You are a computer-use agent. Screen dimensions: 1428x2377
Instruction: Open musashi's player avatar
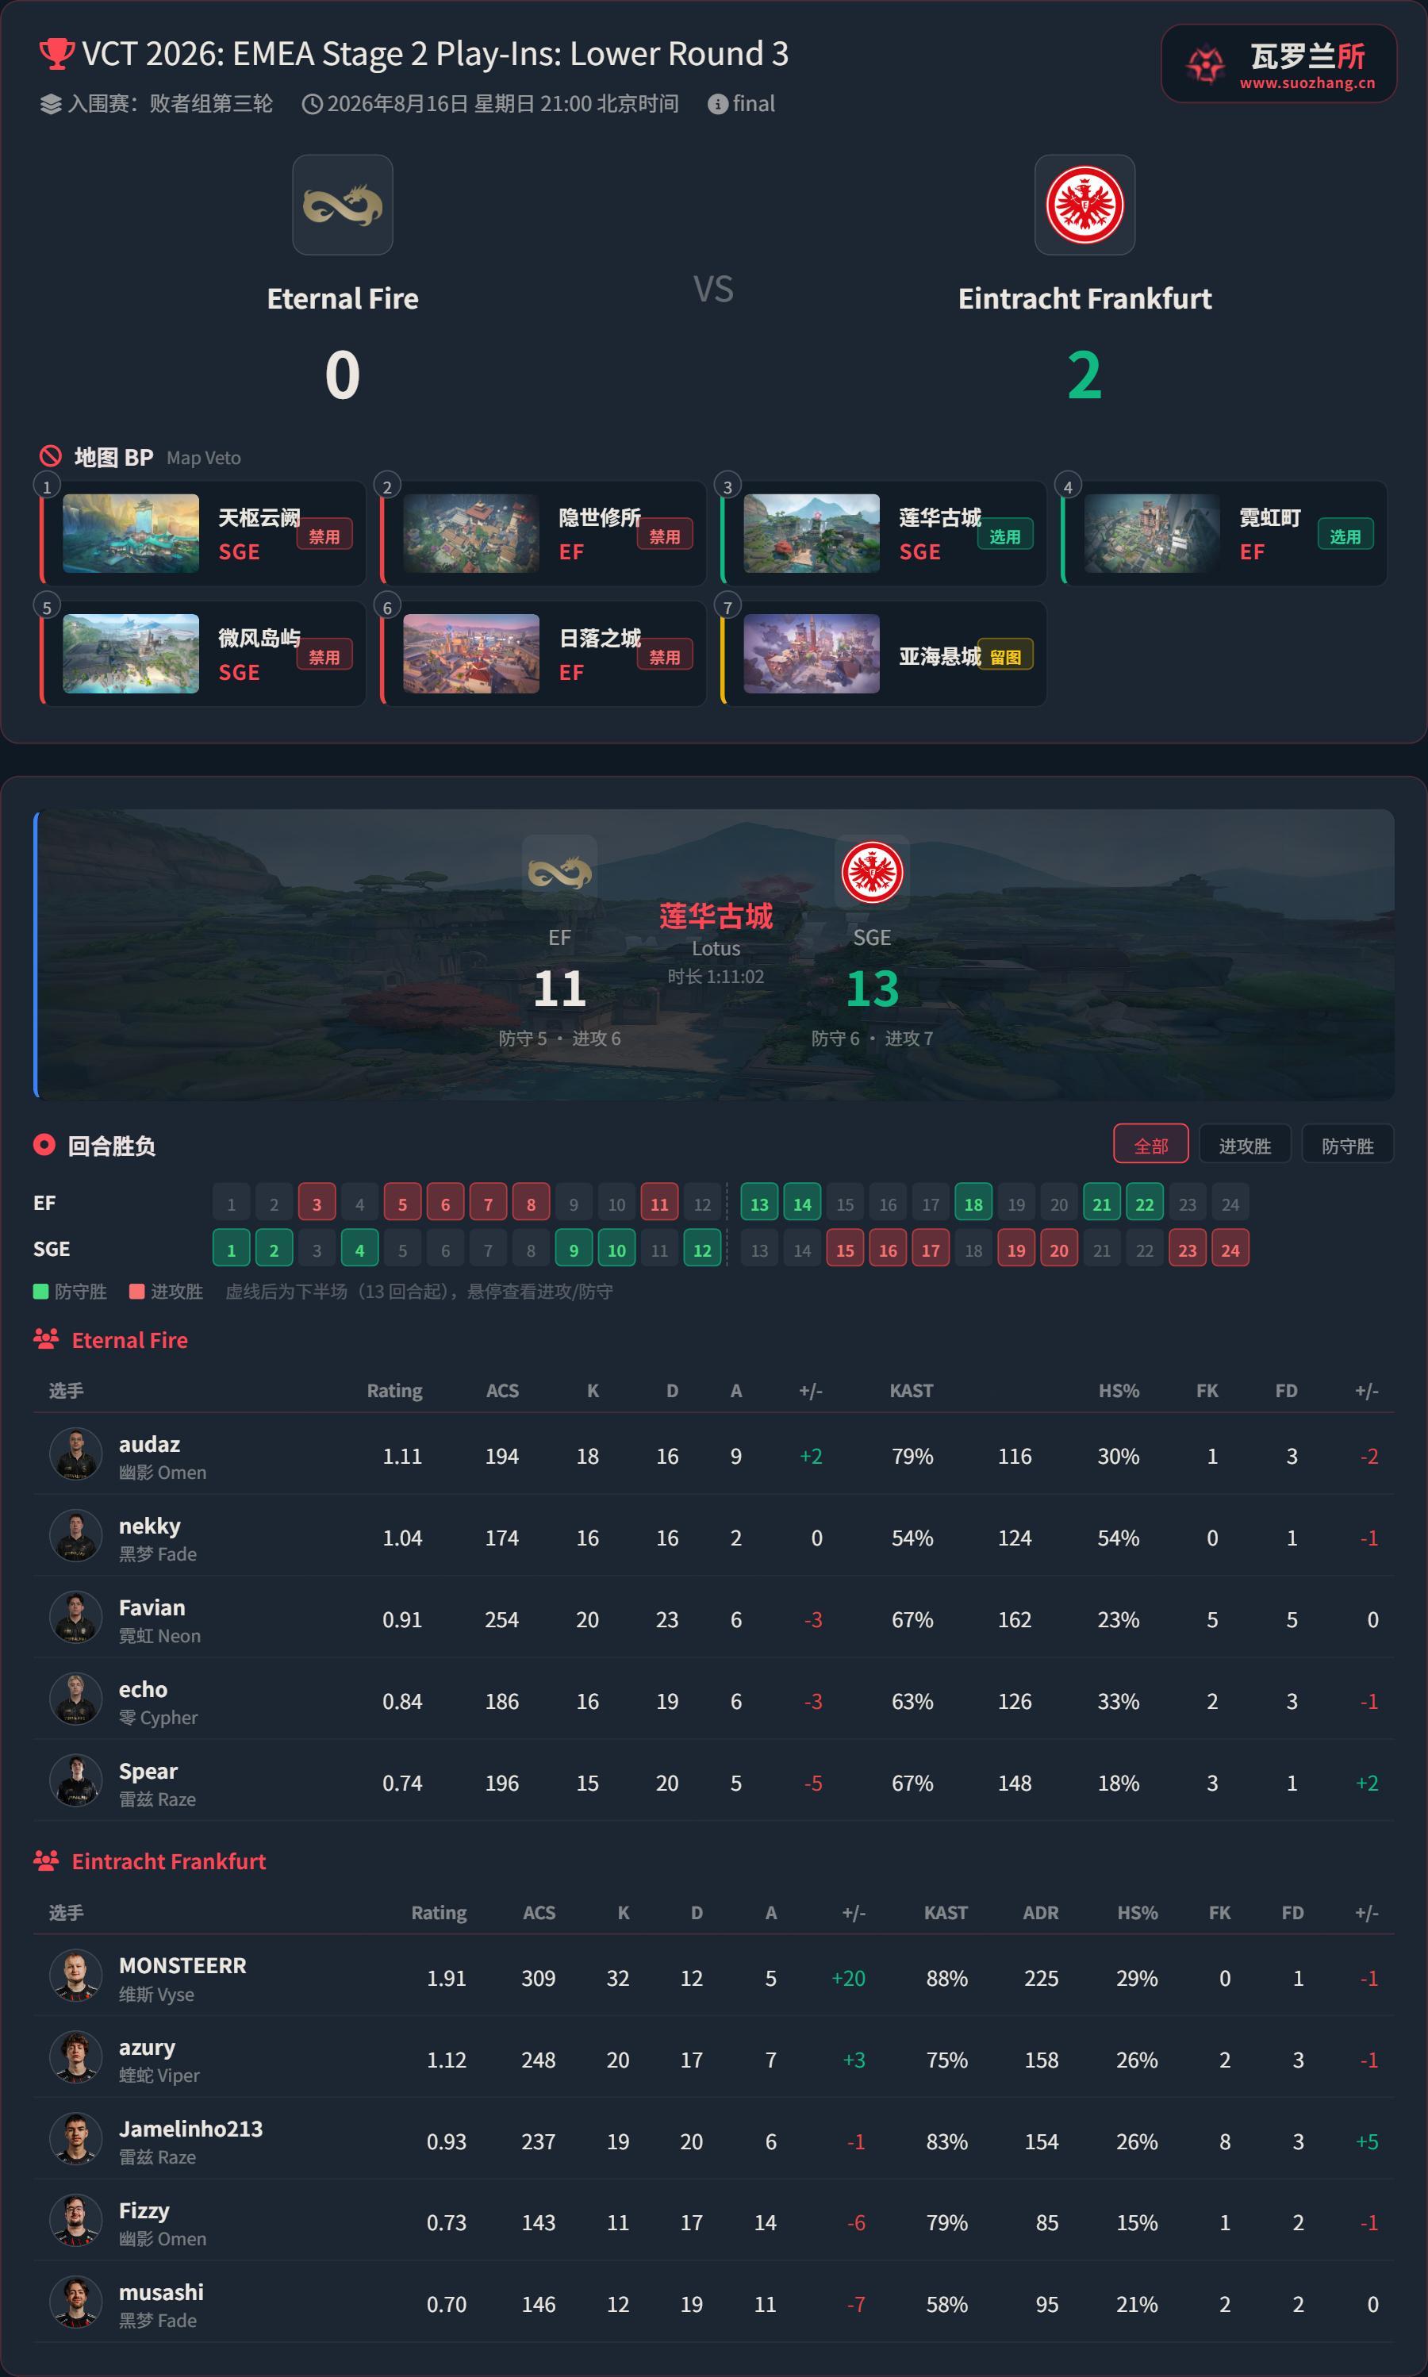pyautogui.click(x=76, y=2302)
